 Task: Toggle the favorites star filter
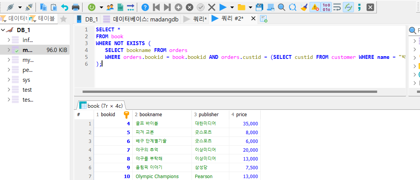63,19
